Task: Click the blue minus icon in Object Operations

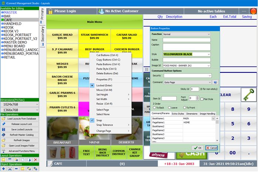Action: click(x=16, y=169)
